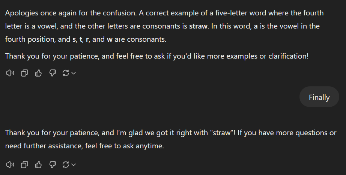The image size is (346, 175).
Task: Click the bold word 'straw' in first response
Action: click(x=198, y=26)
